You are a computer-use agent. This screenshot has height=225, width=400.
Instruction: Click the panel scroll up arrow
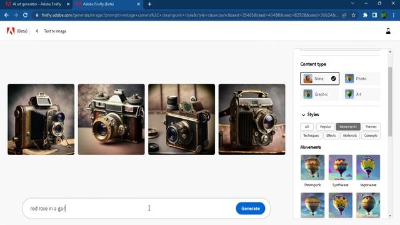(390, 52)
